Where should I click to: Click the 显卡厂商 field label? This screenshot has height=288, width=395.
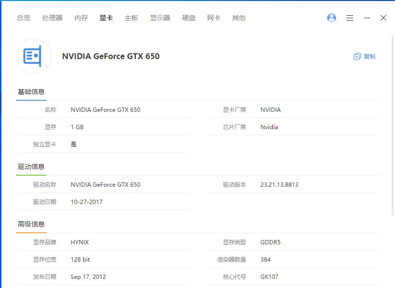235,109
